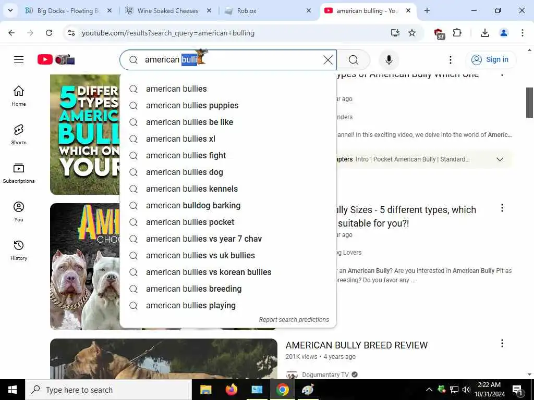The height and width of the screenshot is (400, 534).
Task: Open the notification center icon
Action: coord(518,390)
